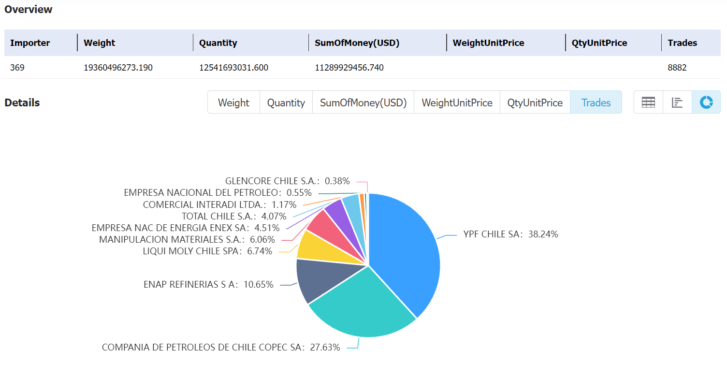This screenshot has height=365, width=727.
Task: Click the EMPRESA NACIONAL DEL PETROLEO label
Action: coord(218,192)
